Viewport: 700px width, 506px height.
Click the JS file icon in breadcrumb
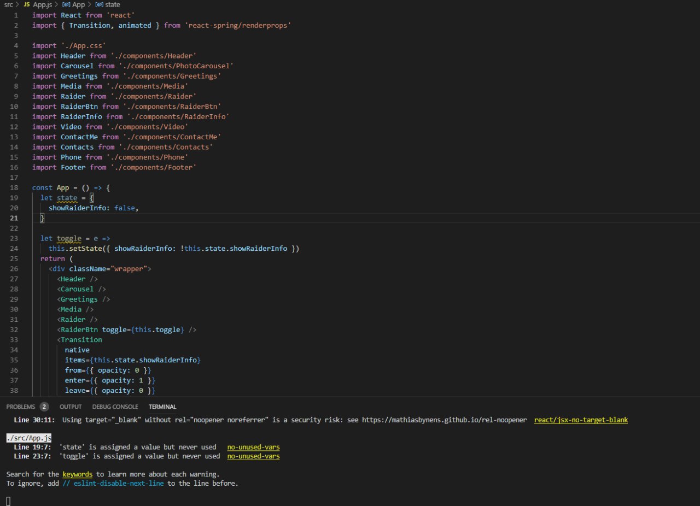pyautogui.click(x=26, y=4)
